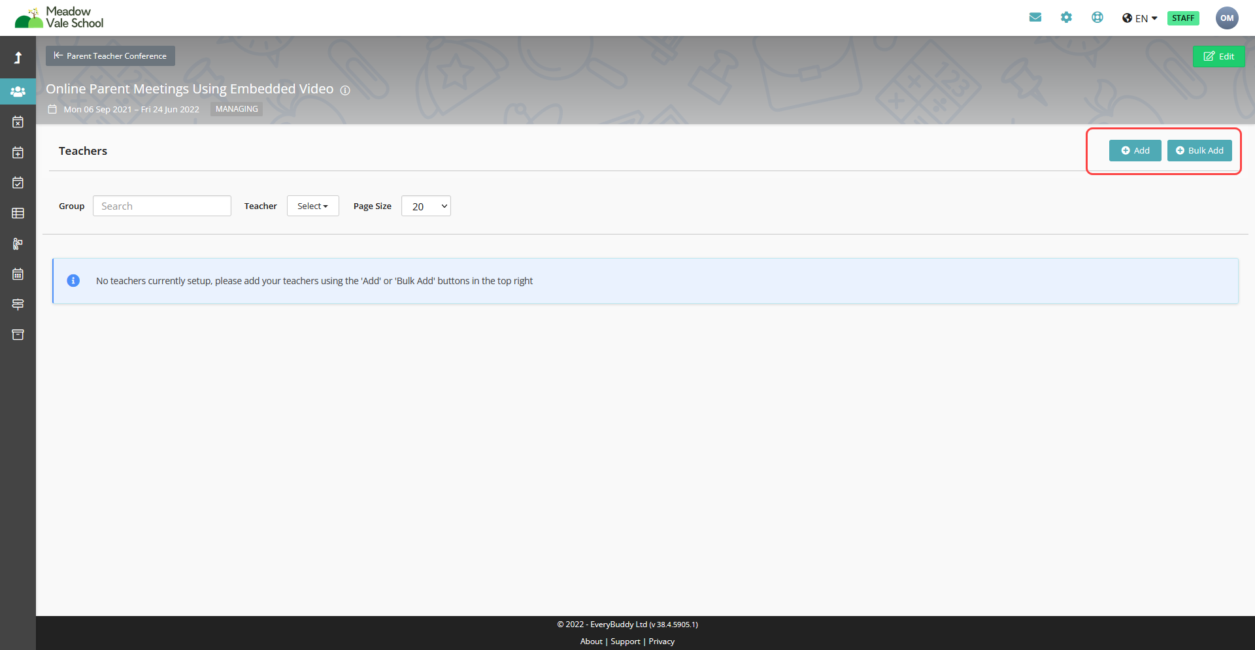Click the calendar with checkmark sidebar icon
This screenshot has height=650, width=1255.
click(x=18, y=183)
